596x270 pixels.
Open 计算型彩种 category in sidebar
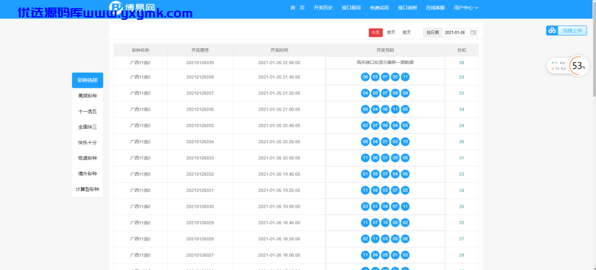pyautogui.click(x=87, y=189)
